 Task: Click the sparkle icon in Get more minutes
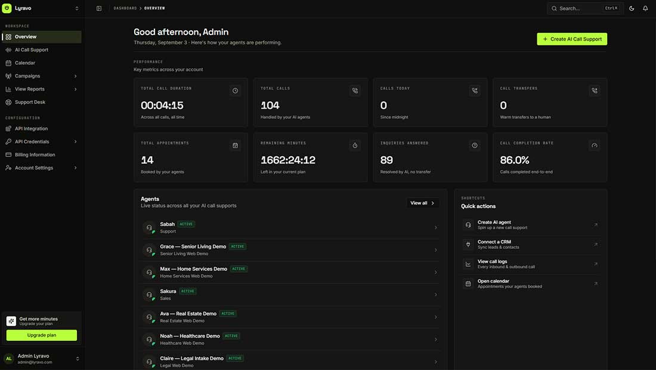(x=11, y=321)
